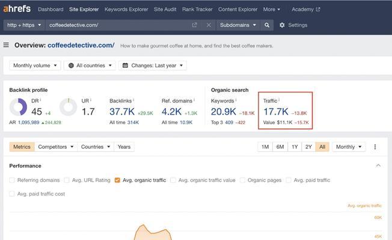The width and height of the screenshot is (392, 240).
Task: Open the More menu
Action: tap(272, 9)
